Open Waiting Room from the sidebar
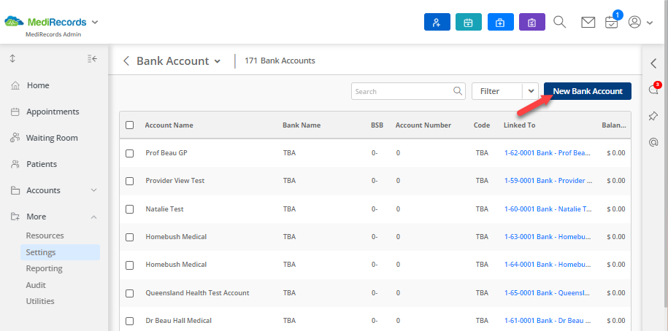The width and height of the screenshot is (668, 331). pyautogui.click(x=52, y=138)
